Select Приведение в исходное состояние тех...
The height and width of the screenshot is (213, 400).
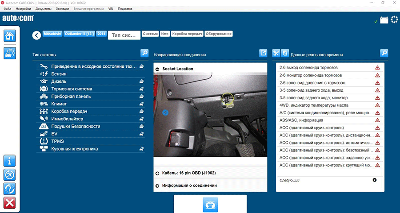tap(91, 66)
